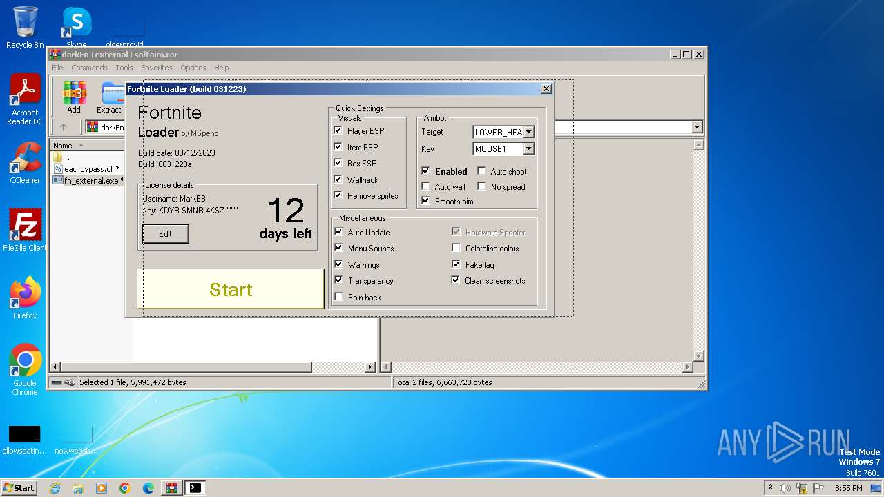Click the WinRAR Add toolbar icon
The width and height of the screenshot is (884, 497).
pos(74,97)
